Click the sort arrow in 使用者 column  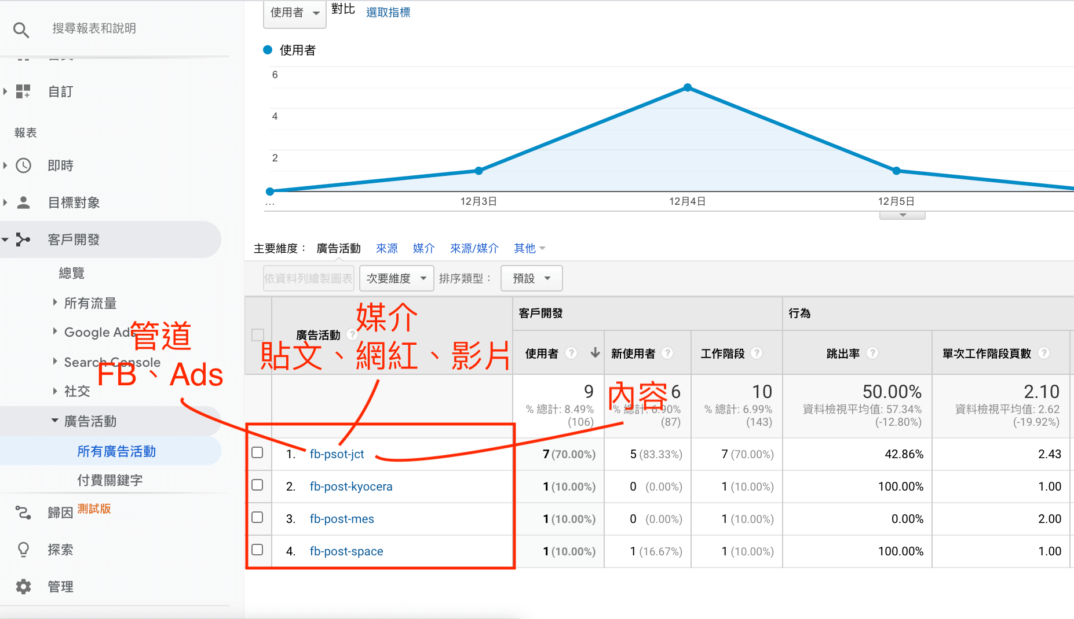(x=595, y=353)
